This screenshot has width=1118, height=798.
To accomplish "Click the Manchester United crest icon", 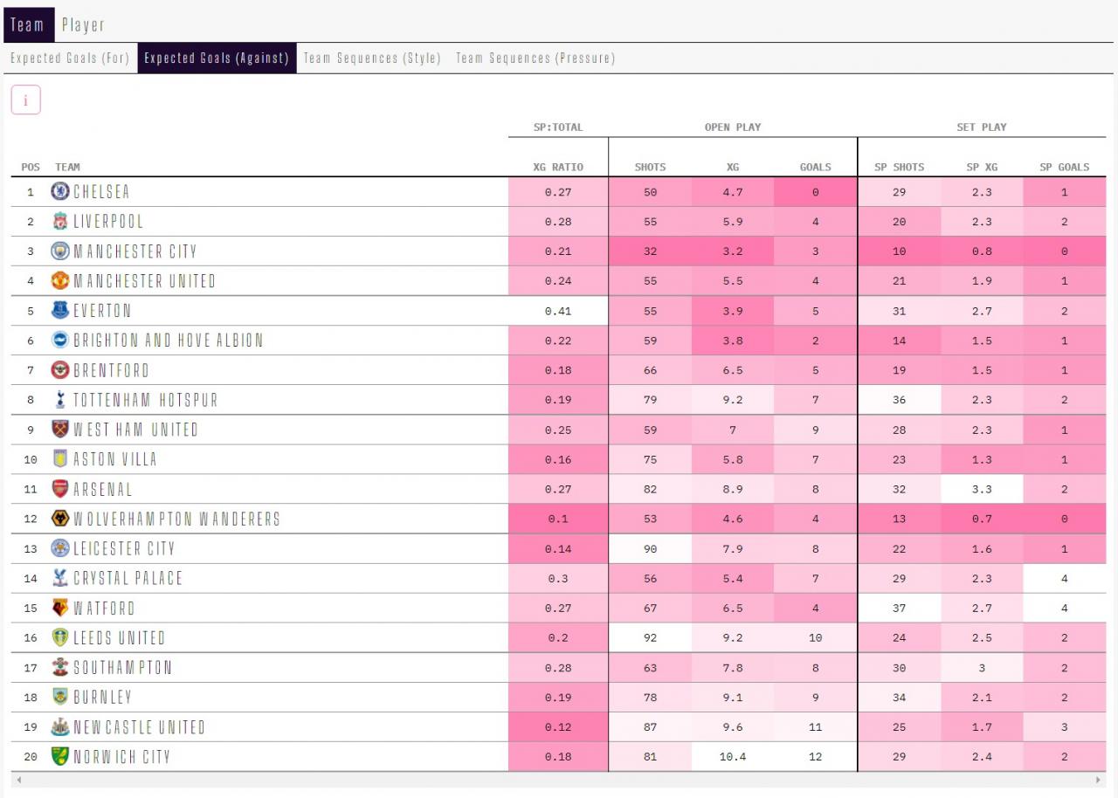I will (60, 280).
